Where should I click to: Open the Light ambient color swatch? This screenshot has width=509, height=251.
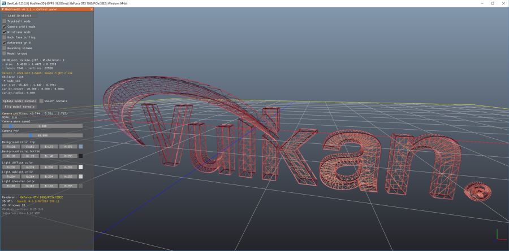click(80, 177)
